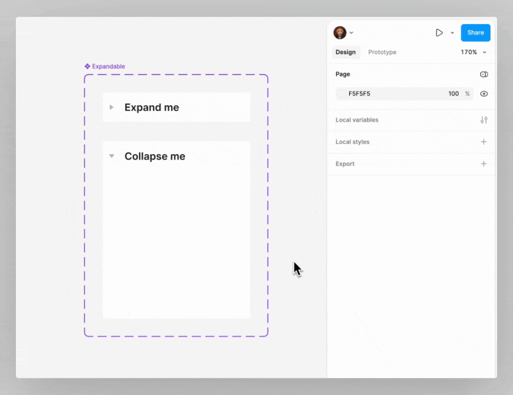This screenshot has width=513, height=395.
Task: Toggle page background visibility eye icon
Action: [x=483, y=94]
